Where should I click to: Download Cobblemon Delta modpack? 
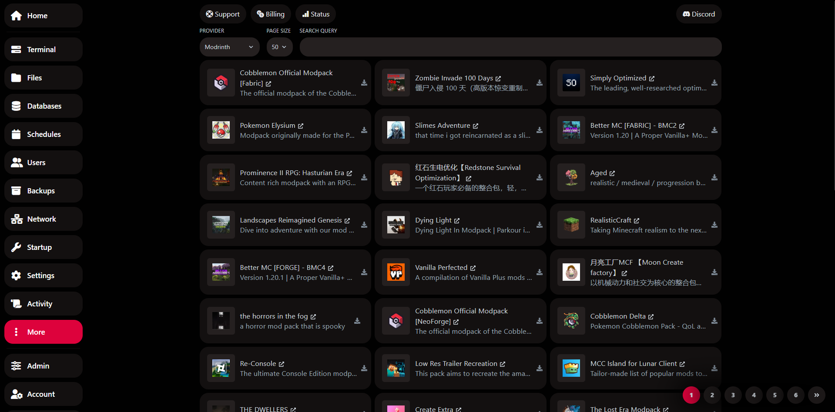pyautogui.click(x=714, y=321)
